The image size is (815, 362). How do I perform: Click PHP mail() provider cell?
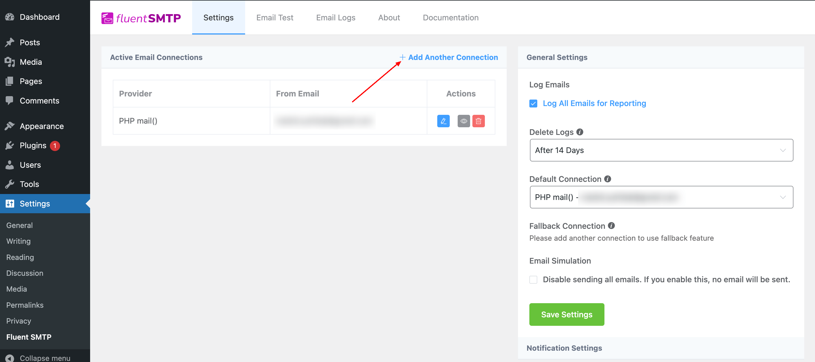click(191, 121)
